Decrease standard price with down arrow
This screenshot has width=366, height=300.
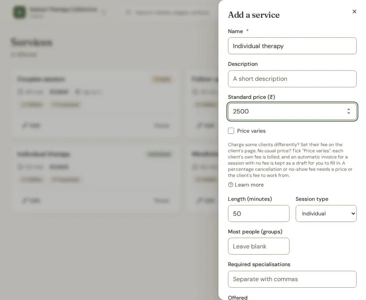pos(348,113)
